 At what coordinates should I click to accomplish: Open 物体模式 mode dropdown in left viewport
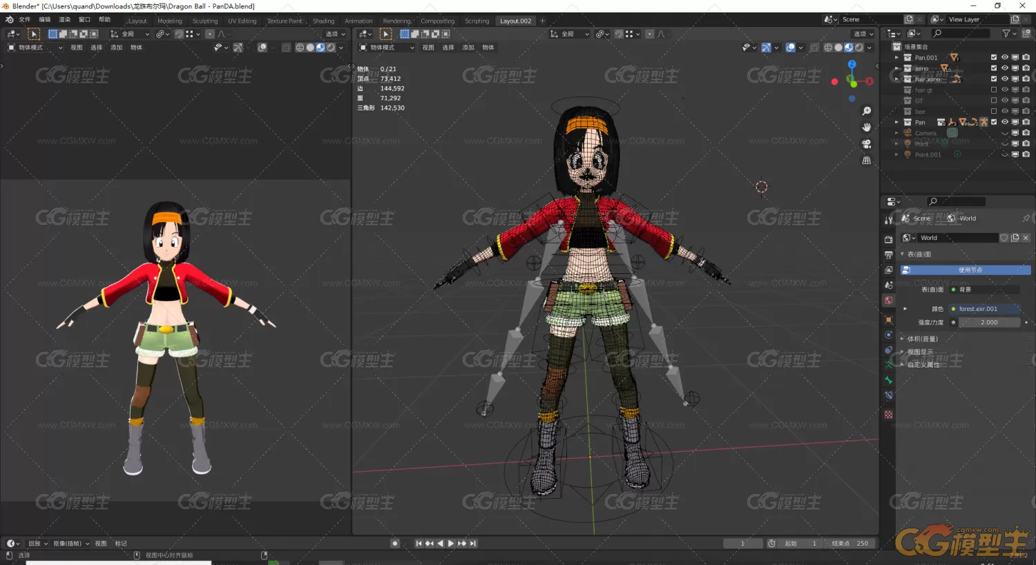coord(35,48)
